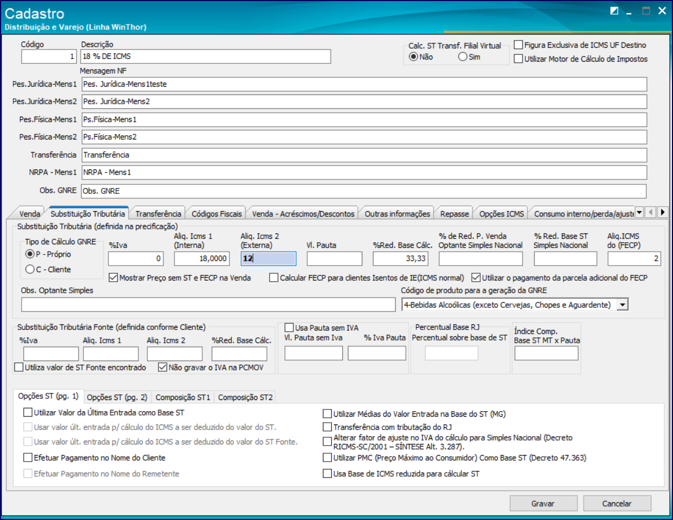Focus the Descrição text field
673x520 pixels.
click(206, 56)
